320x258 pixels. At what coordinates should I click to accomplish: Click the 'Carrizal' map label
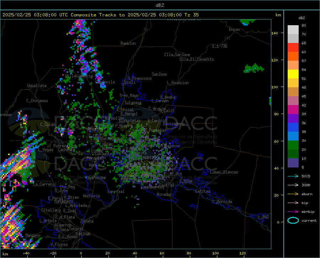pos(116,192)
